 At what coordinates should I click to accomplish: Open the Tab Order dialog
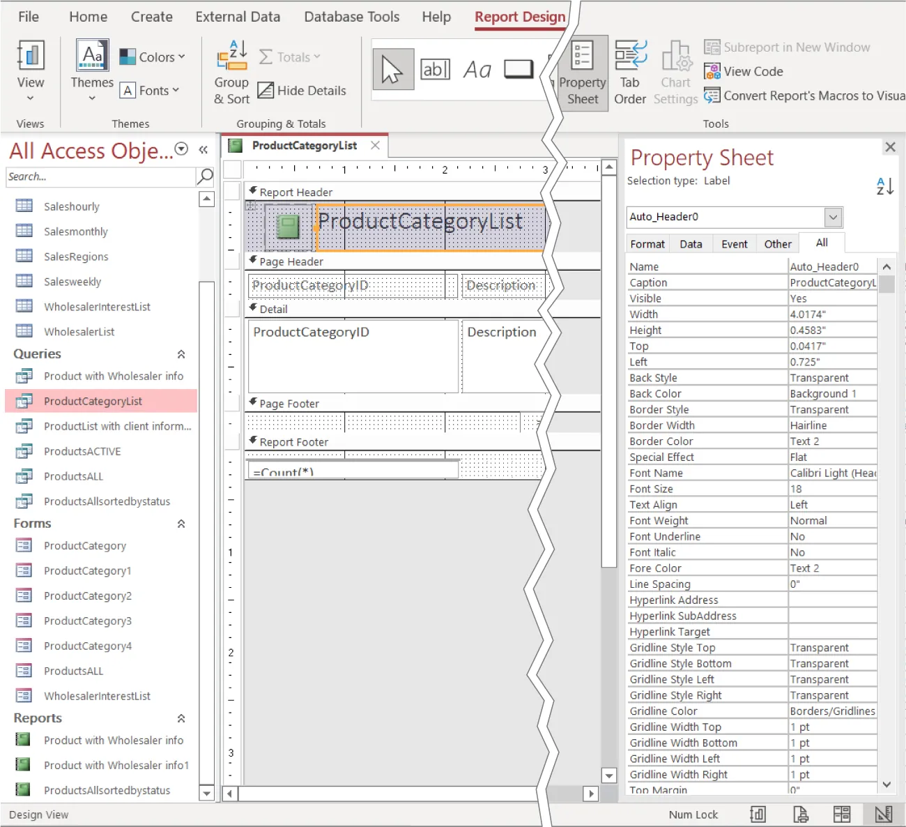(629, 72)
